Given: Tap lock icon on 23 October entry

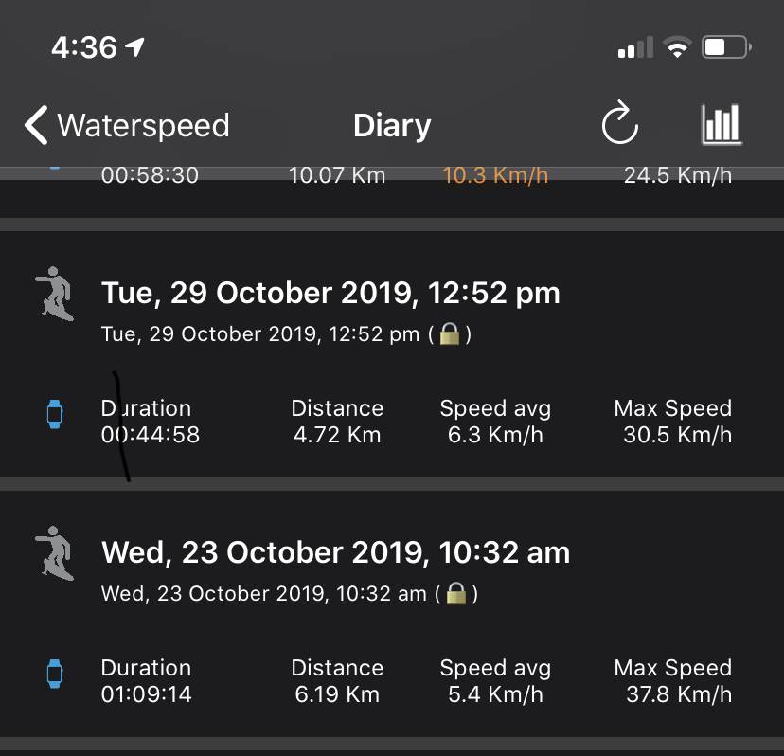Looking at the screenshot, I should (456, 593).
